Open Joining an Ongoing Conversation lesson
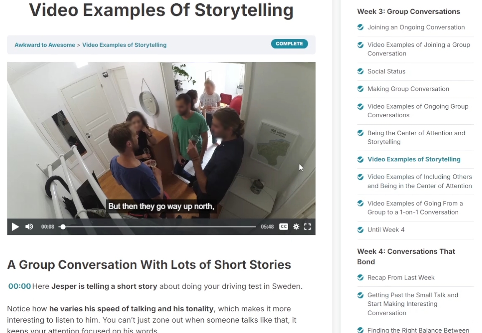 (416, 28)
